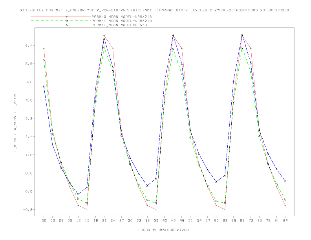Image resolution: width=311 pixels, height=240 pixels.
Task: Click the vertical F_MEAN O_MEAN axis title
Action: click(15, 123)
